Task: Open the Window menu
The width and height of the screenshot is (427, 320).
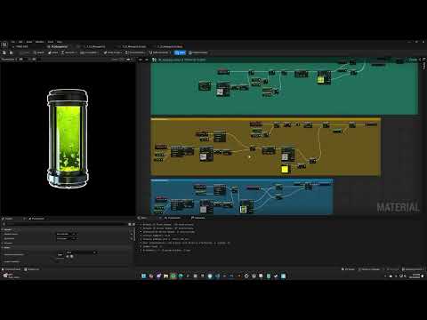Action: click(40, 42)
